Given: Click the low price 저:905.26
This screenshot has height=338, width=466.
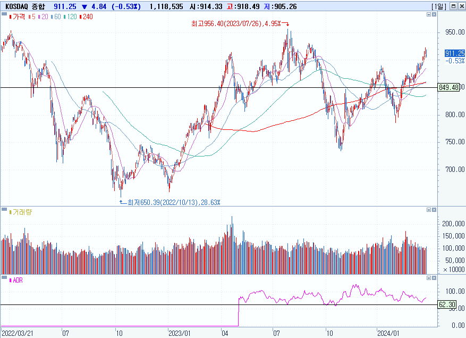Looking at the screenshot, I should pos(280,6).
